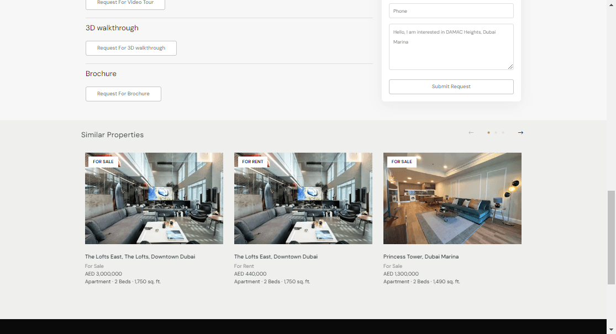Open 'The Lofts East, Downtown Dubai' title link
Screen dimensions: 616x334
point(276,257)
